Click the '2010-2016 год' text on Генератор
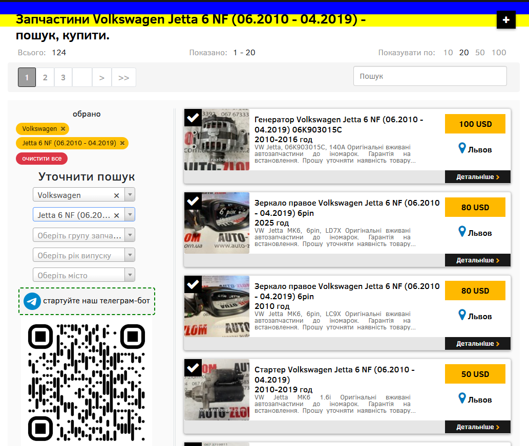529x446 pixels. click(x=283, y=140)
